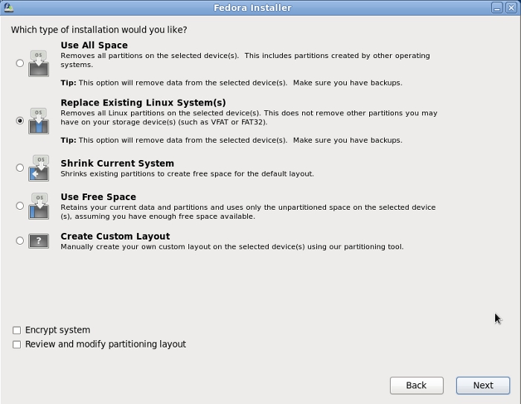Click the Shrink Current System icon
The height and width of the screenshot is (404, 521).
pos(39,168)
